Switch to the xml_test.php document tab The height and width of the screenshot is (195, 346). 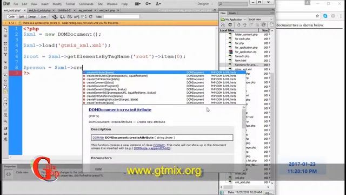107,10
